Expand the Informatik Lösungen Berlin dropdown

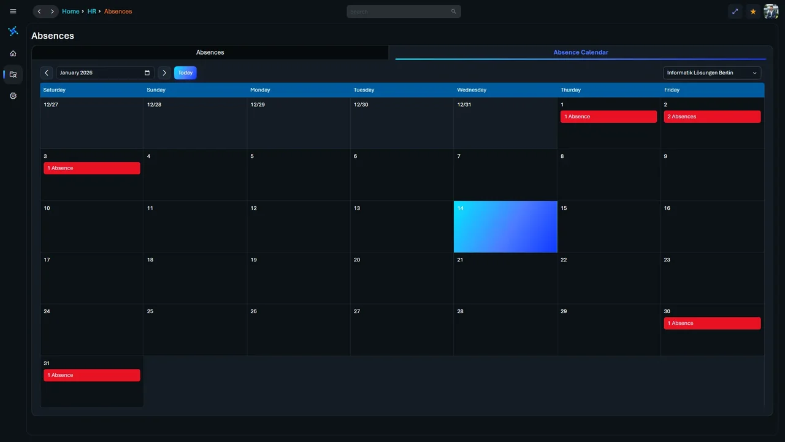[x=712, y=73]
